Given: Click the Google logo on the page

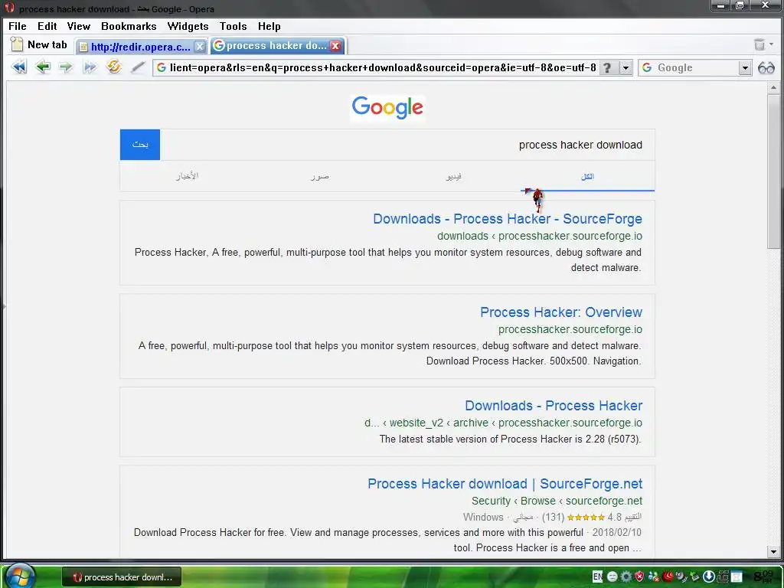Looking at the screenshot, I should 387,107.
